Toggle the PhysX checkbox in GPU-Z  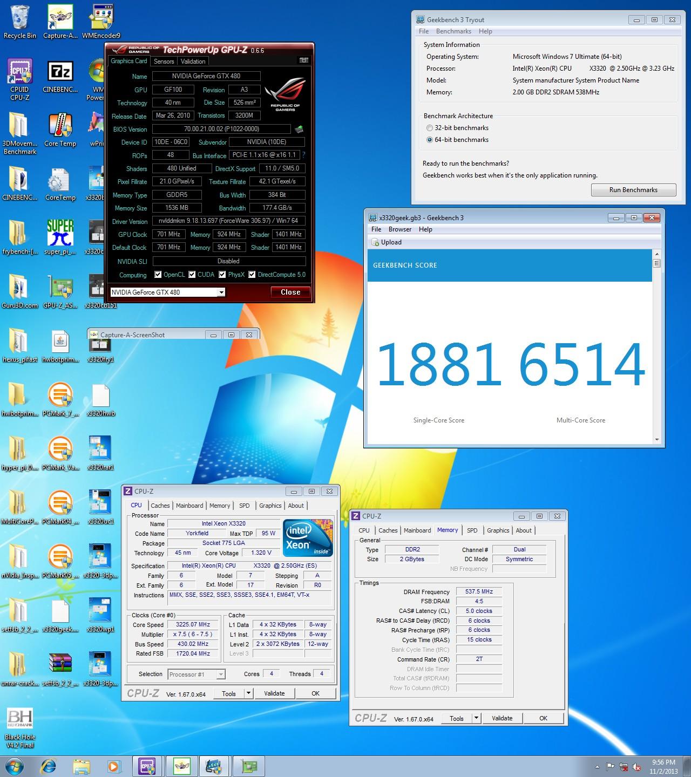point(222,275)
